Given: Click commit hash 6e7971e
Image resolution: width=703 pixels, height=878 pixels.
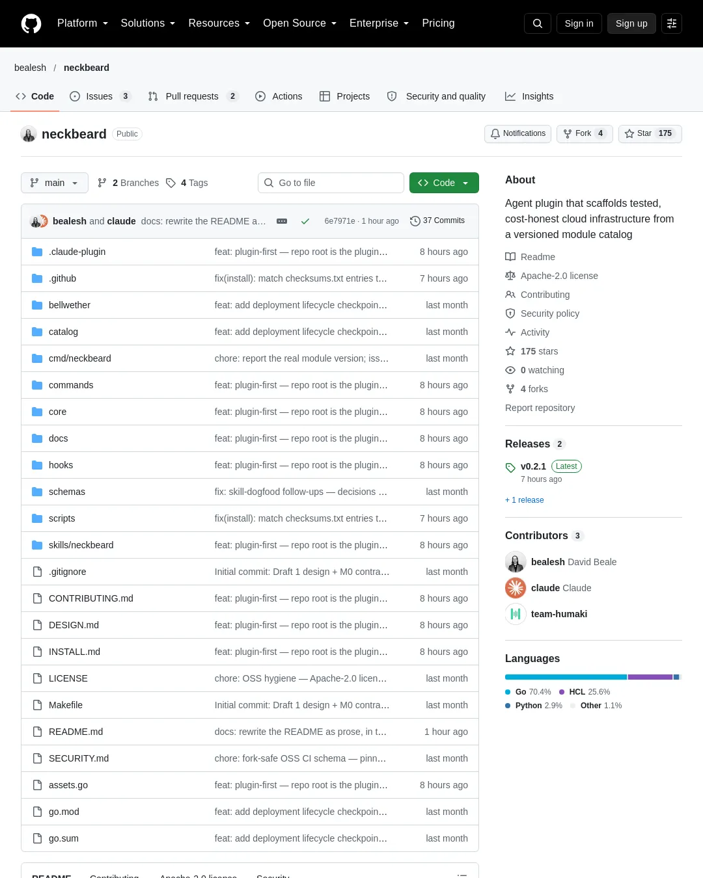Looking at the screenshot, I should click(x=340, y=221).
